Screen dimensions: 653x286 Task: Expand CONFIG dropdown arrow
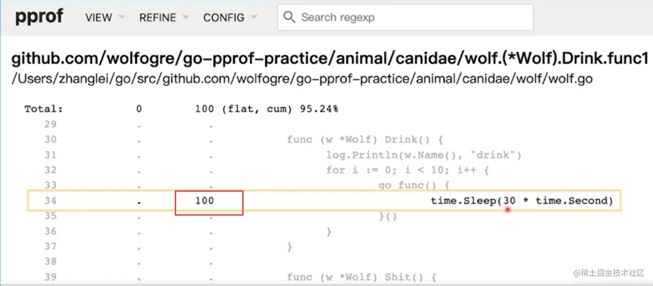coord(254,17)
